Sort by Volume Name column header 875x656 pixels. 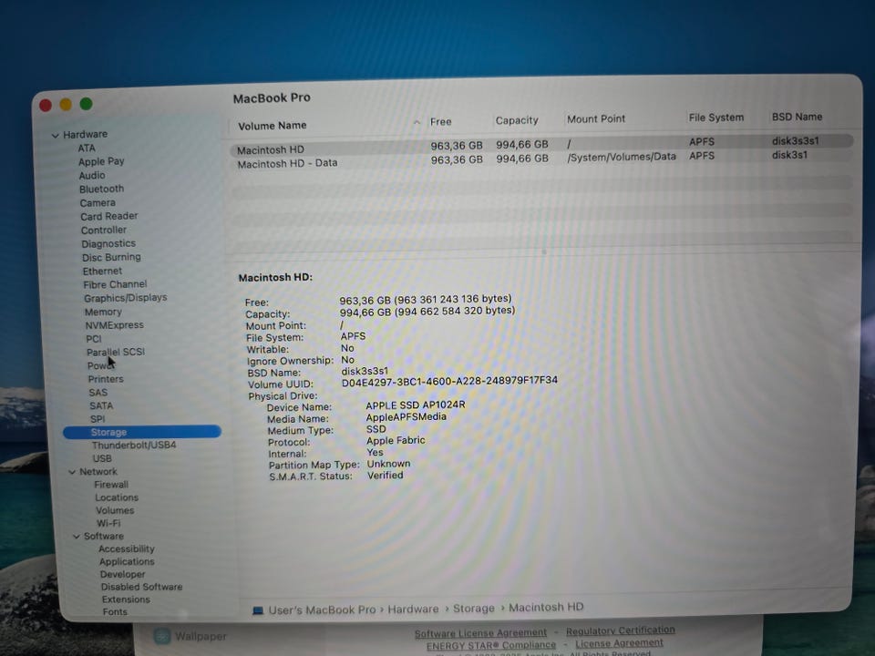pos(273,126)
